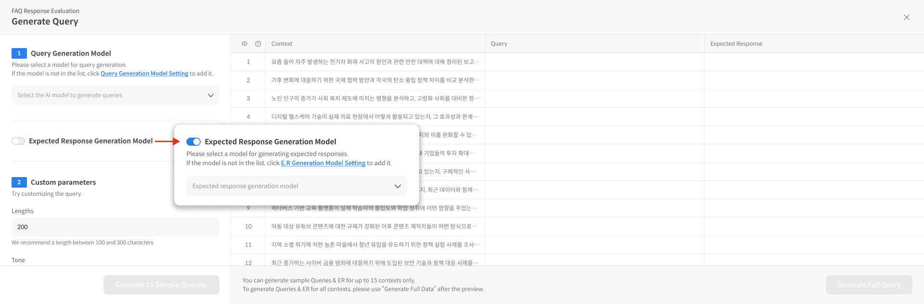Click the ID column help icon
This screenshot has height=305, width=924.
click(x=258, y=44)
